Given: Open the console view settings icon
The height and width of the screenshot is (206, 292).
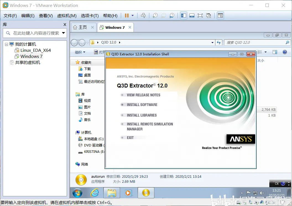Looking at the screenshot, I should click(220, 16).
